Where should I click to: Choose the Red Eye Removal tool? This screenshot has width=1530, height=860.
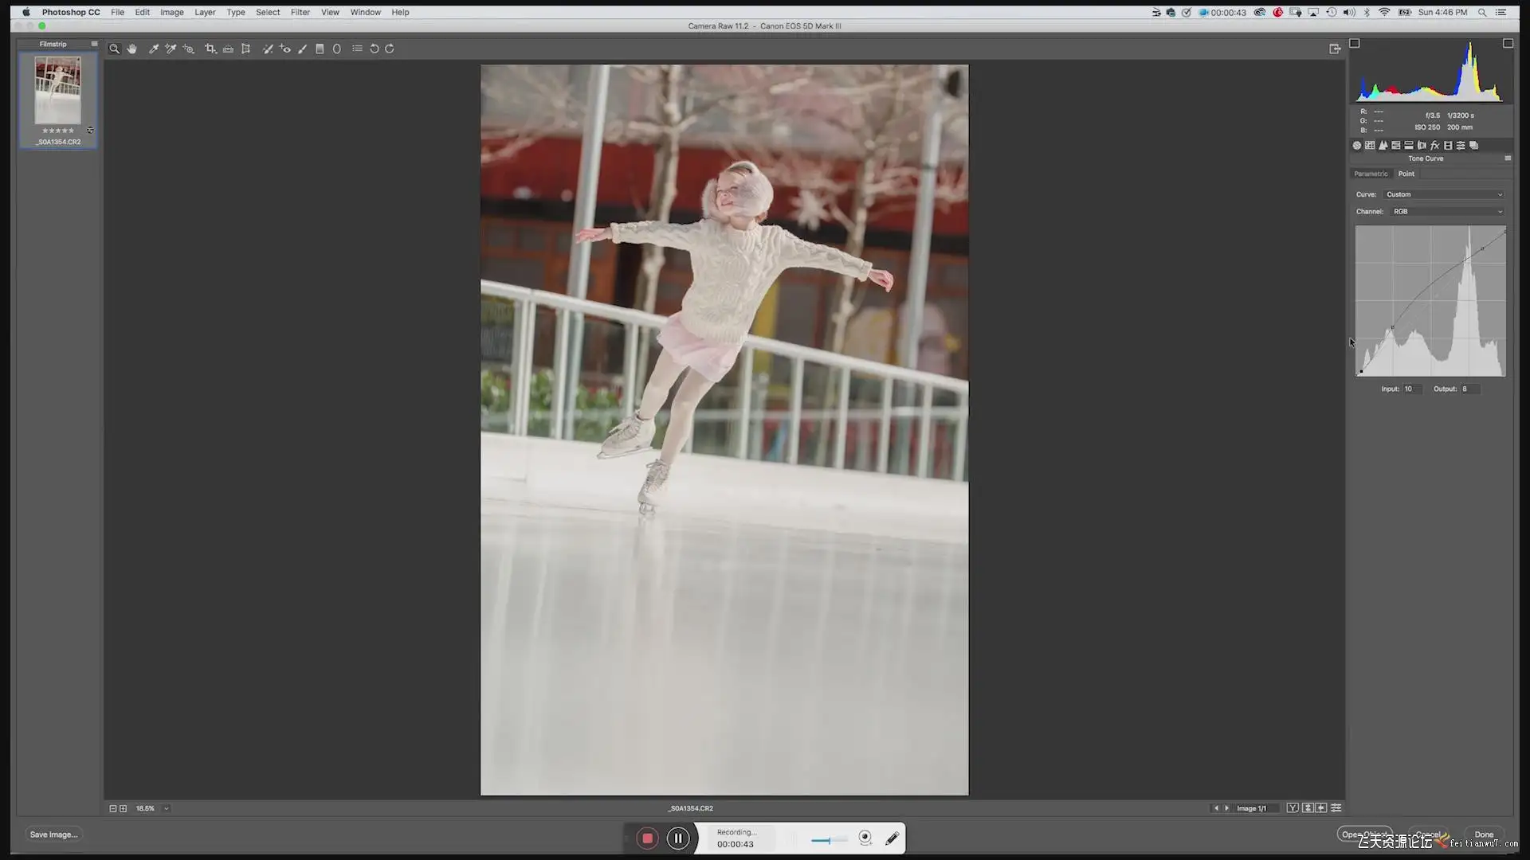coord(285,49)
